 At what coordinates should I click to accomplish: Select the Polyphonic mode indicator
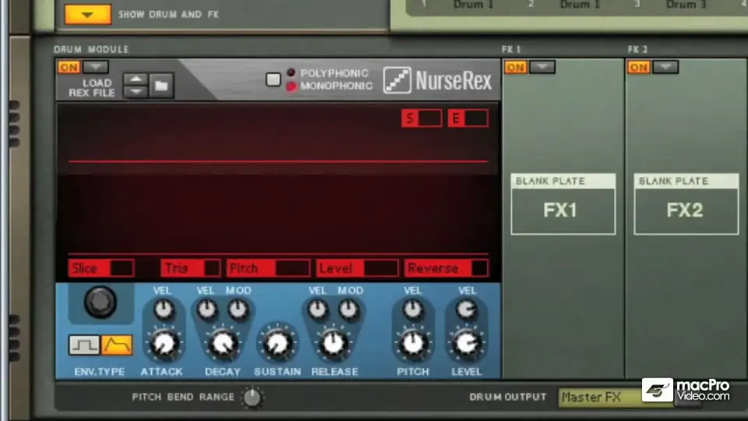tap(291, 73)
